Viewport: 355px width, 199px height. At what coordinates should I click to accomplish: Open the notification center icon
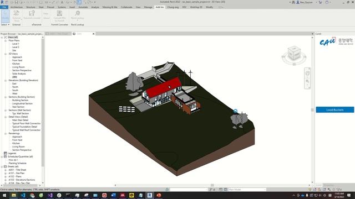pos(349,195)
